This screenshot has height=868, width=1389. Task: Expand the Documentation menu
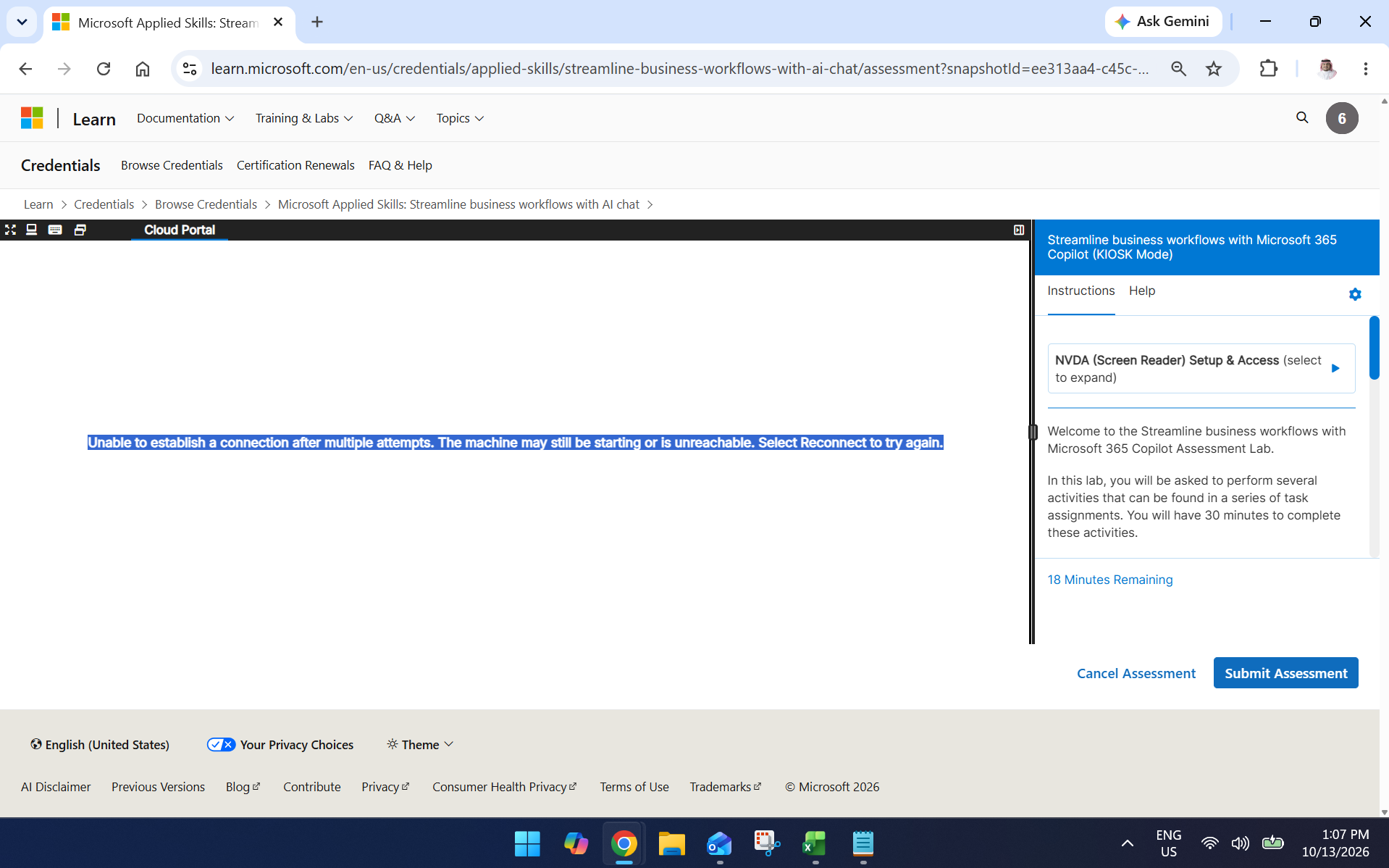coord(185,118)
